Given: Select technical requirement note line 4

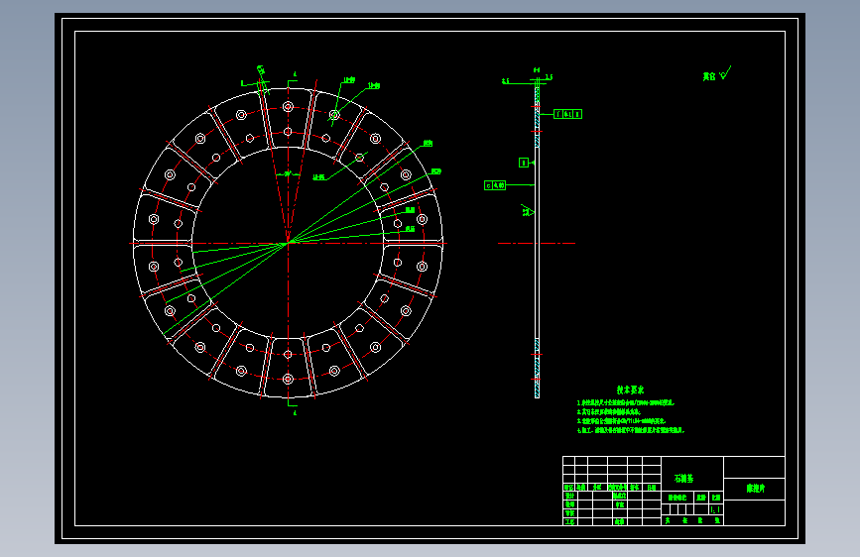Looking at the screenshot, I should pos(631,430).
